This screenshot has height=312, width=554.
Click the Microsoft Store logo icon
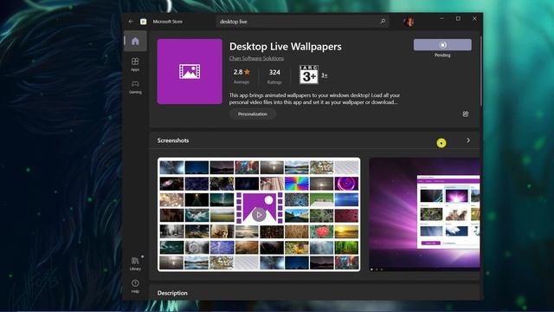tap(143, 22)
